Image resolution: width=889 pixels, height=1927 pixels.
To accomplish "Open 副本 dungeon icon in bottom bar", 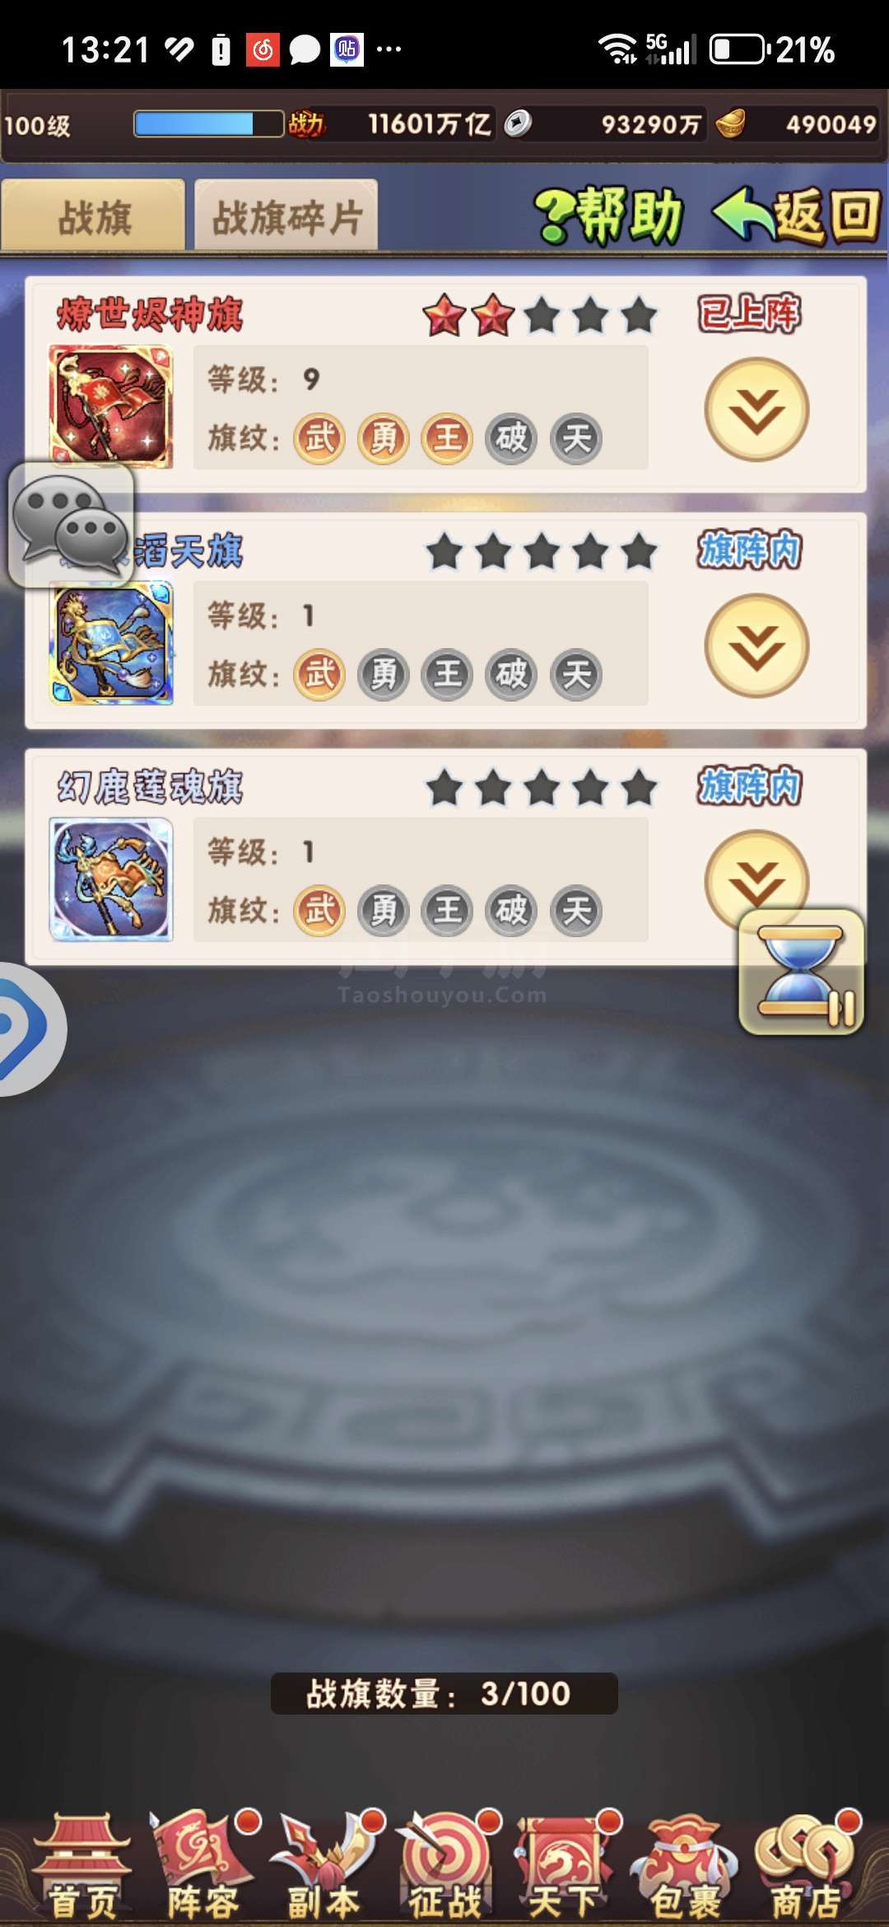I will click(x=323, y=1867).
